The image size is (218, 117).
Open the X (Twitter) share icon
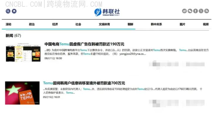tap(201, 11)
